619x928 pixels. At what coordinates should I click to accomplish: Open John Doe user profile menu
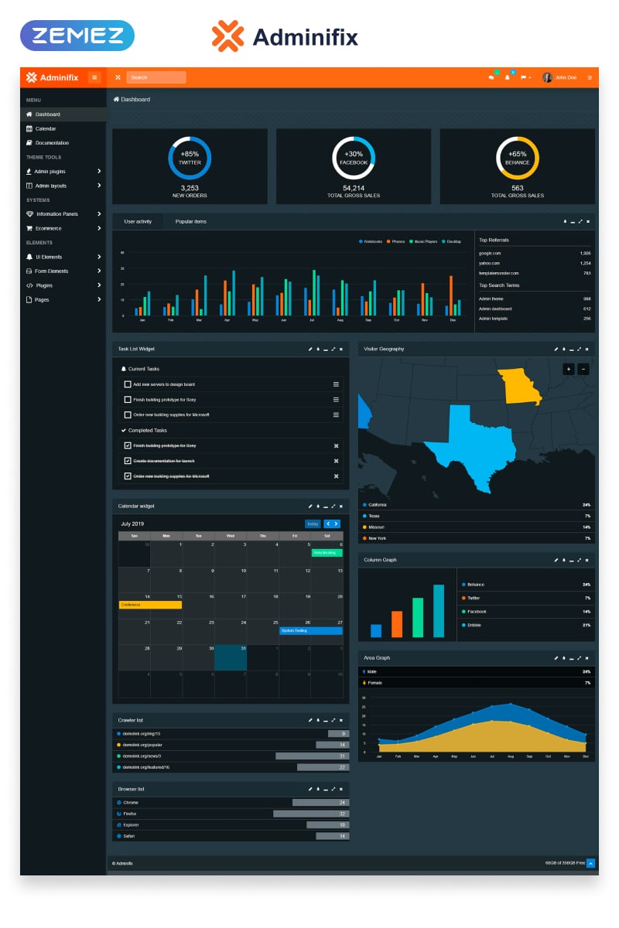[x=559, y=77]
